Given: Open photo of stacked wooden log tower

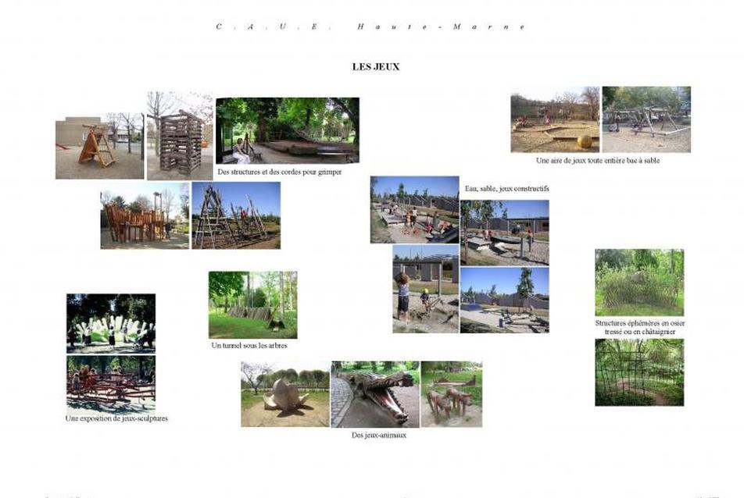Looking at the screenshot, I should 180,136.
